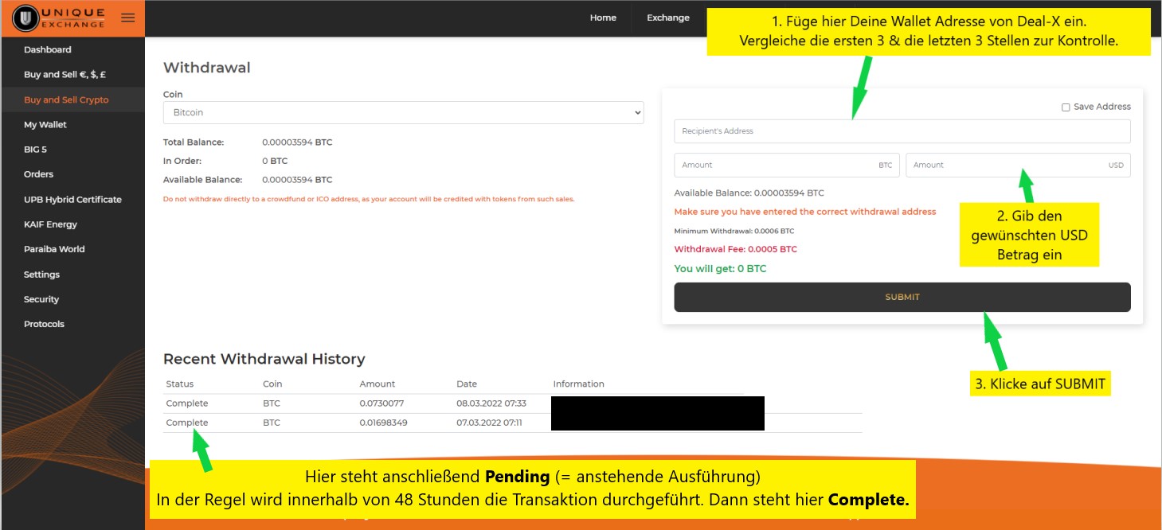This screenshot has height=530, width=1162.
Task: Click the Withdrawal Fee: 0.0005 BTC text
Action: tap(736, 249)
